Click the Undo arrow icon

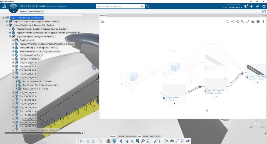click(x=100, y=141)
